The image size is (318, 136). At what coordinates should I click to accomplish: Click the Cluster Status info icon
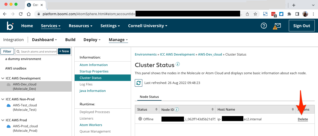click(178, 64)
